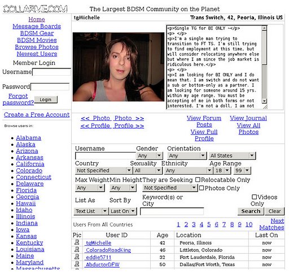Open the Newest Users page
The width and height of the screenshot is (289, 274).
(37, 54)
